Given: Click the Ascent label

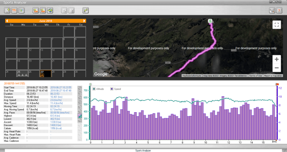Looking at the screenshot, I should (8, 122).
